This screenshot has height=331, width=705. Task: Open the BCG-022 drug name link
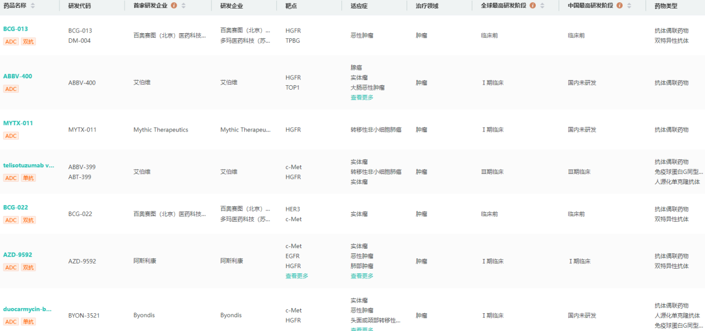click(15, 208)
